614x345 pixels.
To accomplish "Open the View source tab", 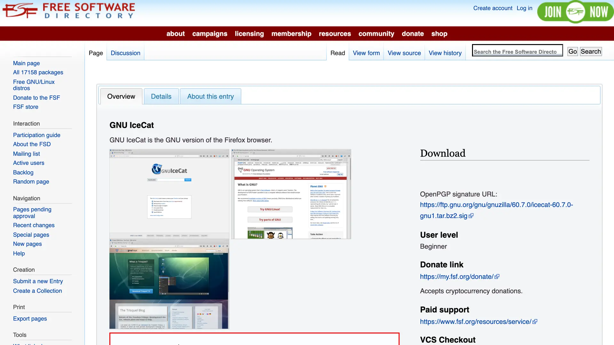I will coord(404,53).
